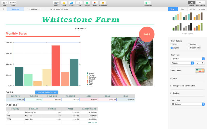Viewport: 207px width, 129px height.
Task: Add a new sheet with plus icon
Action: [3, 9]
